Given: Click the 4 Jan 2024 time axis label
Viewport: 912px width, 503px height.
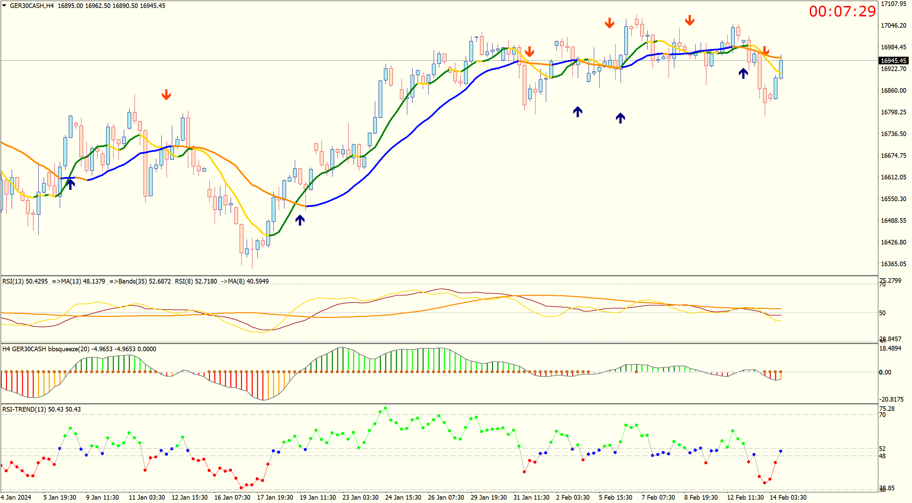Looking at the screenshot, I should 16,497.
